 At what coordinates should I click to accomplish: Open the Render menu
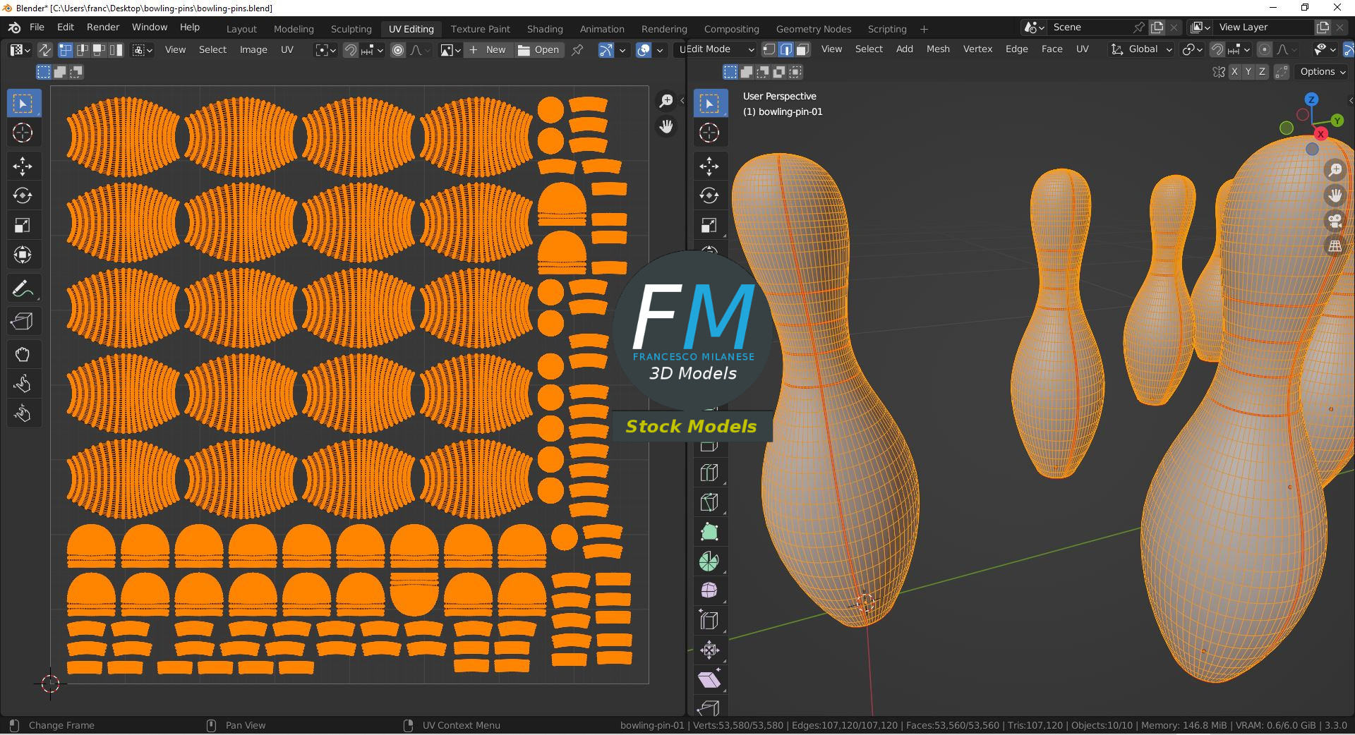click(x=103, y=27)
